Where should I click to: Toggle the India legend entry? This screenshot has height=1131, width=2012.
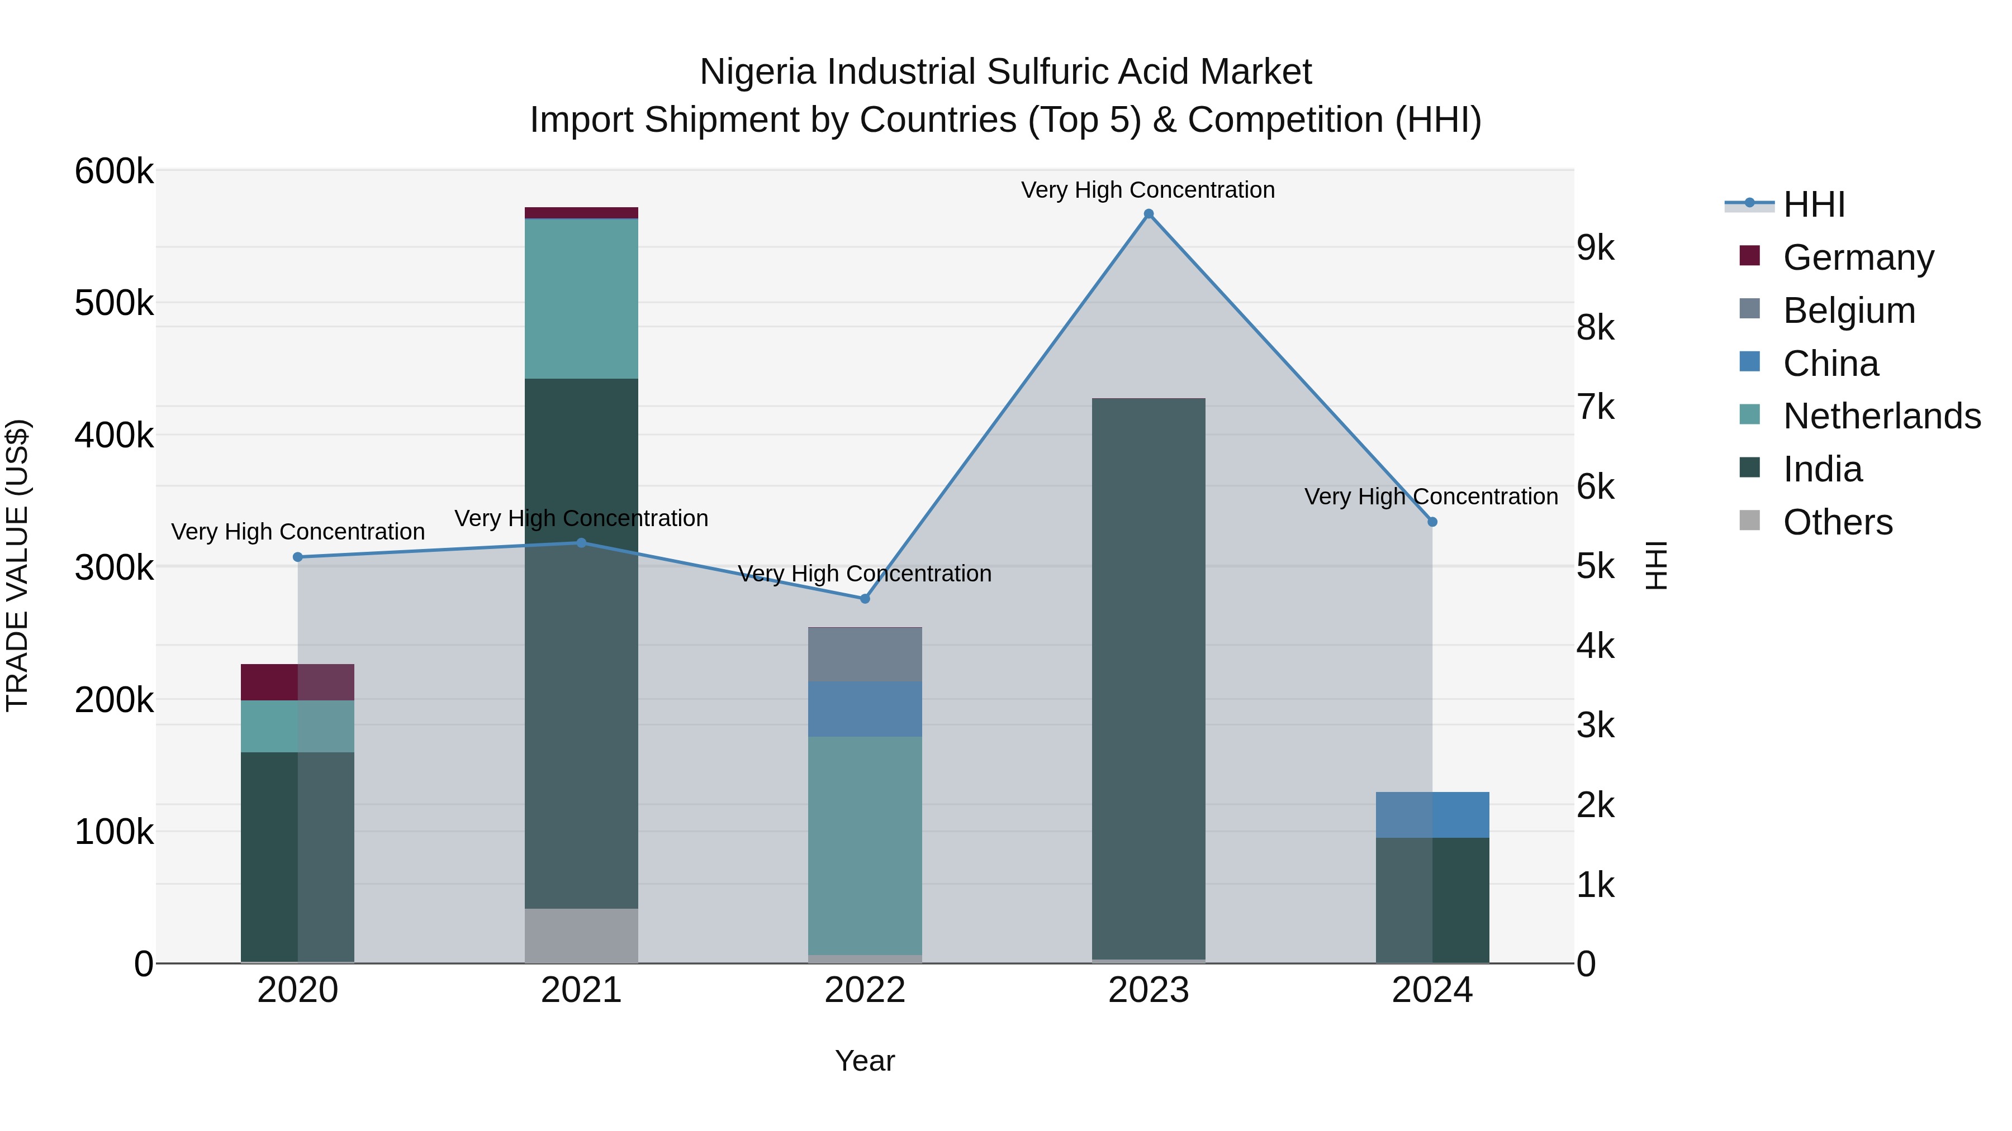pos(1801,469)
